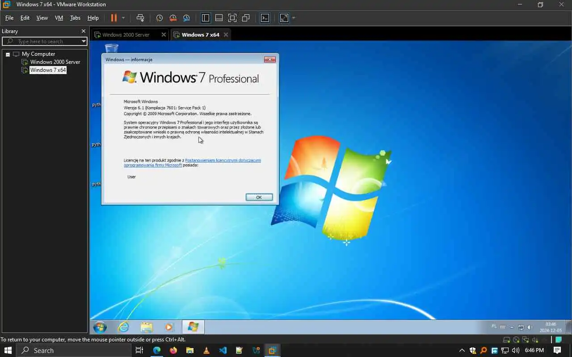Enter full screen mode icon
The image size is (572, 357).
[232, 18]
